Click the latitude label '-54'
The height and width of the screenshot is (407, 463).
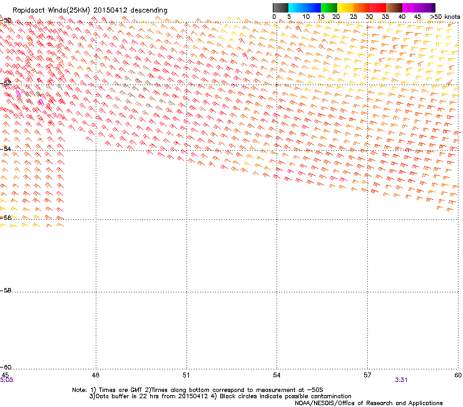click(x=6, y=148)
